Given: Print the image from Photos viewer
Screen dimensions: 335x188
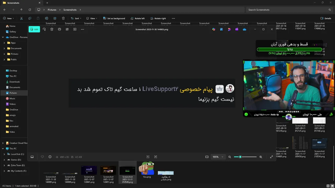Looking at the screenshot, I should (59, 29).
